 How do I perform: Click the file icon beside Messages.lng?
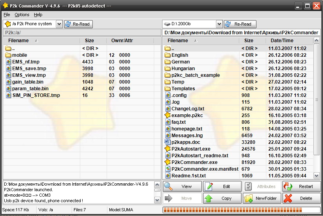click(168, 136)
